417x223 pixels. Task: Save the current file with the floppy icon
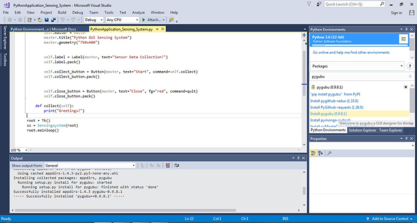47,20
